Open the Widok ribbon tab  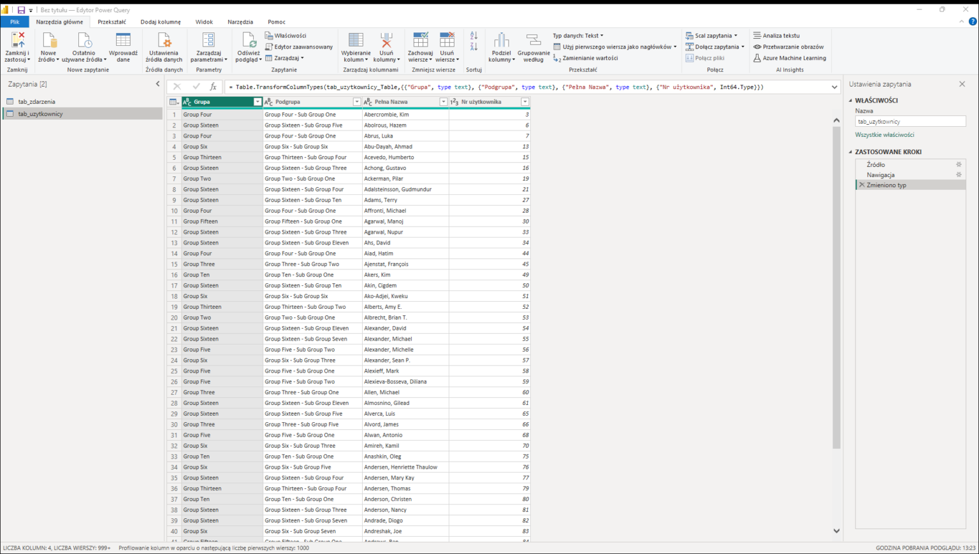tap(204, 21)
